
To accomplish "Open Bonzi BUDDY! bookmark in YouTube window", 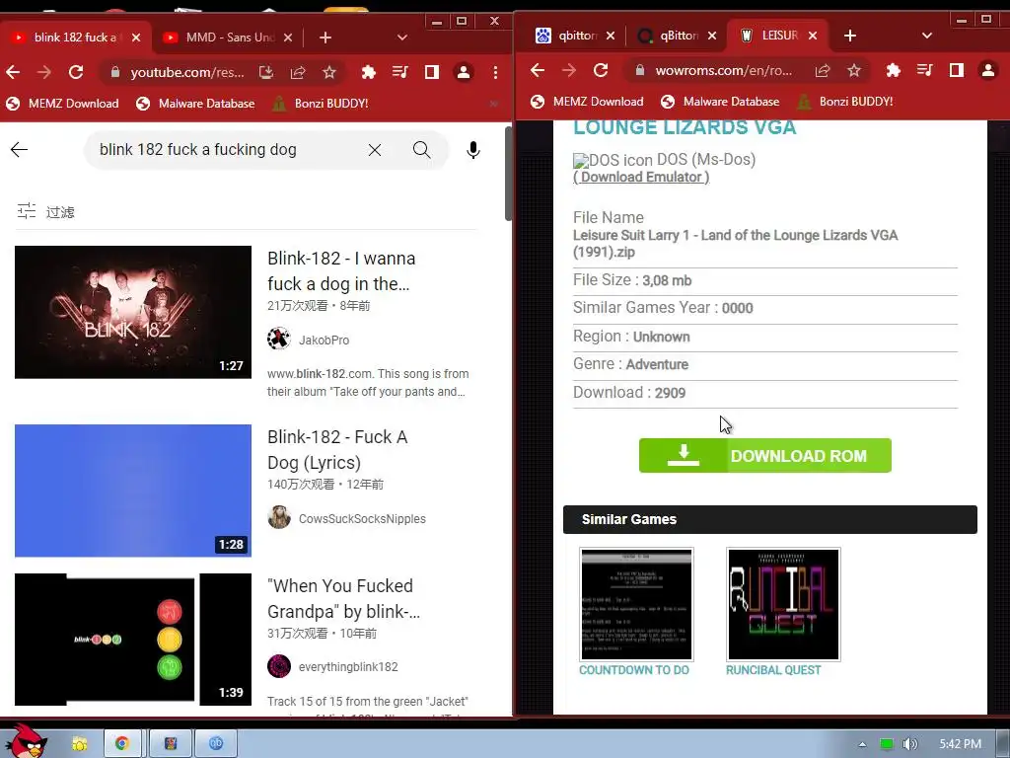I will click(321, 103).
